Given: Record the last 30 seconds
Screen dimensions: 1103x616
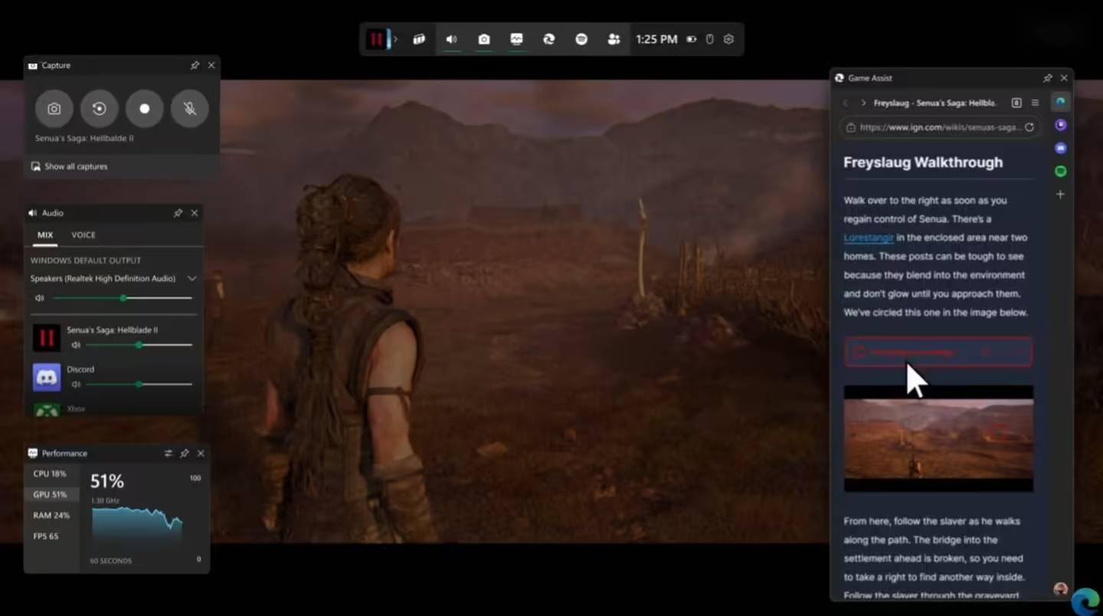Looking at the screenshot, I should click(x=99, y=109).
